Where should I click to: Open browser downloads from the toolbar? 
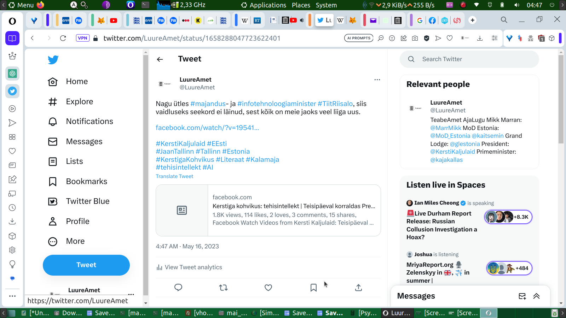(x=480, y=38)
